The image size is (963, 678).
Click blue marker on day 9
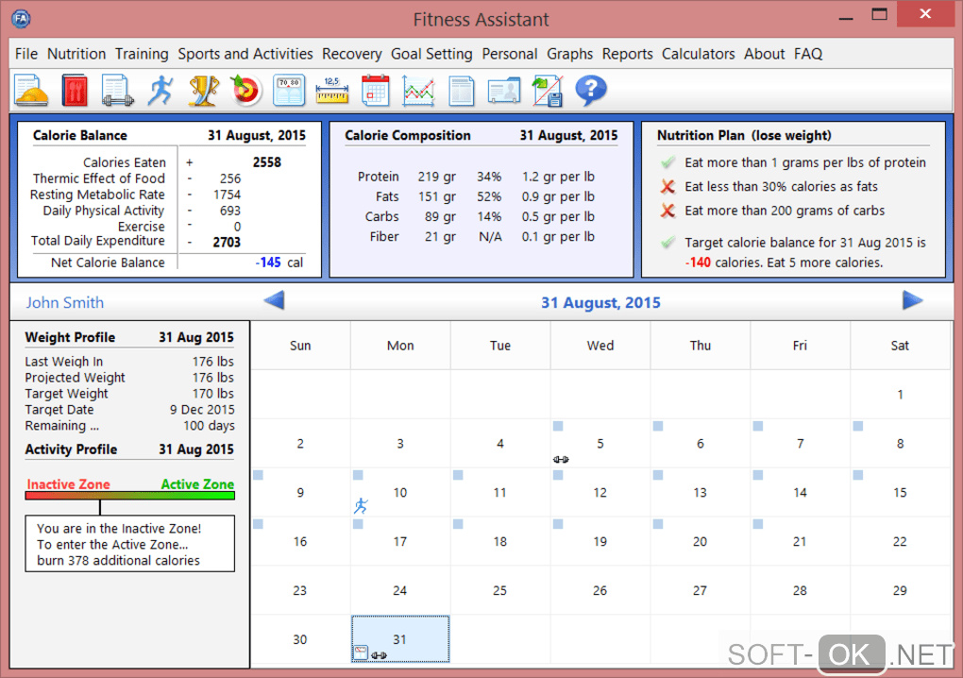tap(258, 475)
